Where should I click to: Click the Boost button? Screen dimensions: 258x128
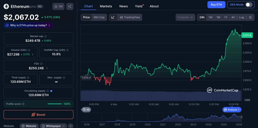click(x=39, y=114)
